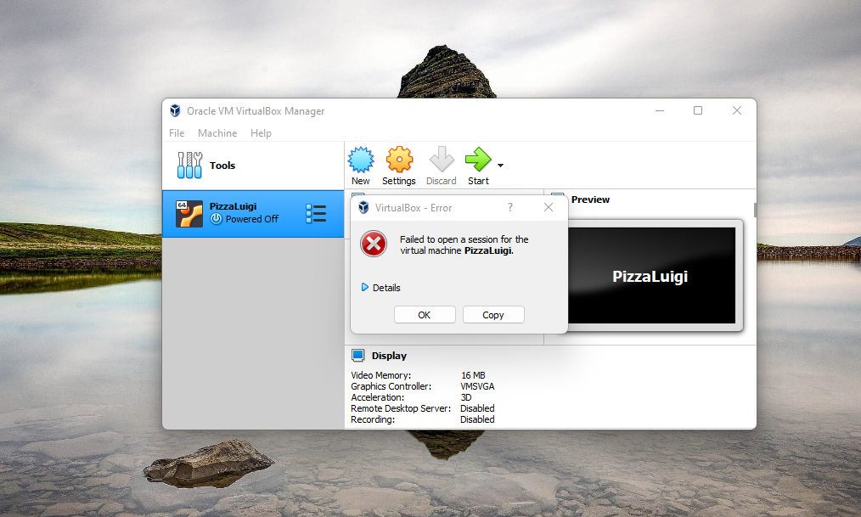The image size is (861, 517).
Task: Click the Acceleration 3D value
Action: 466,397
